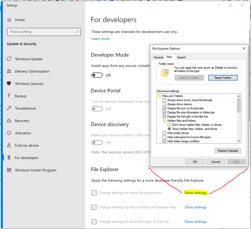The image size is (251, 229).
Task: Click the Advanced settings scroll down arrow
Action: (239, 141)
